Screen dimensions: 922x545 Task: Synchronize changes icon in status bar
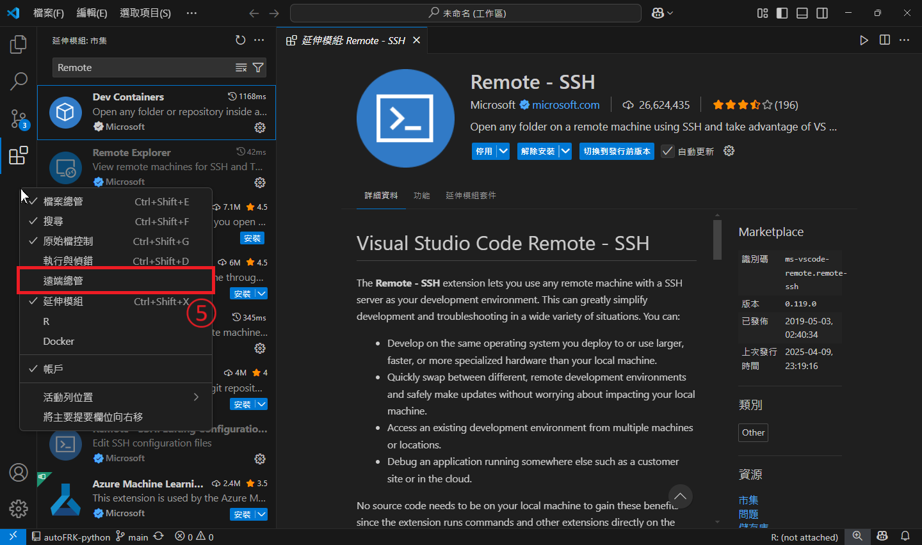coord(159,537)
